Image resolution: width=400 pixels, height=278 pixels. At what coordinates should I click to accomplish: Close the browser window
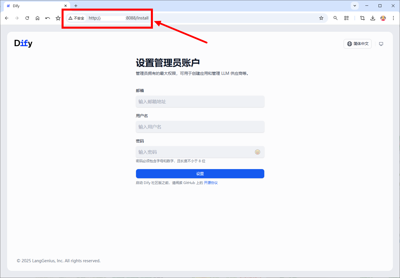(393, 6)
